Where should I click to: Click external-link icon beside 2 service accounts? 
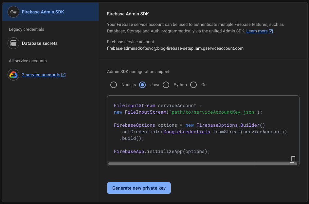point(64,75)
